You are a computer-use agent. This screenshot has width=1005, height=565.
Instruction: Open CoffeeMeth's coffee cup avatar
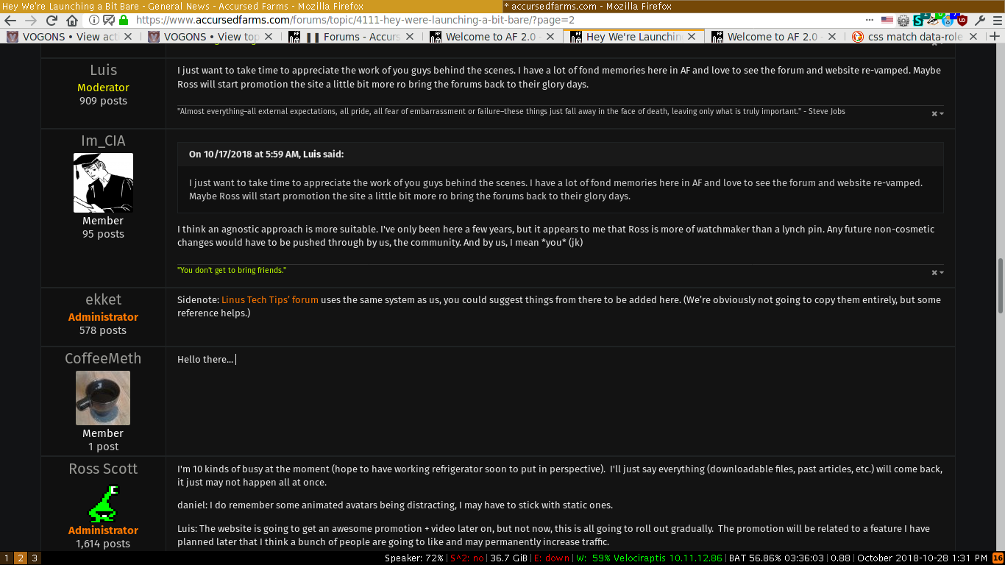click(x=103, y=398)
